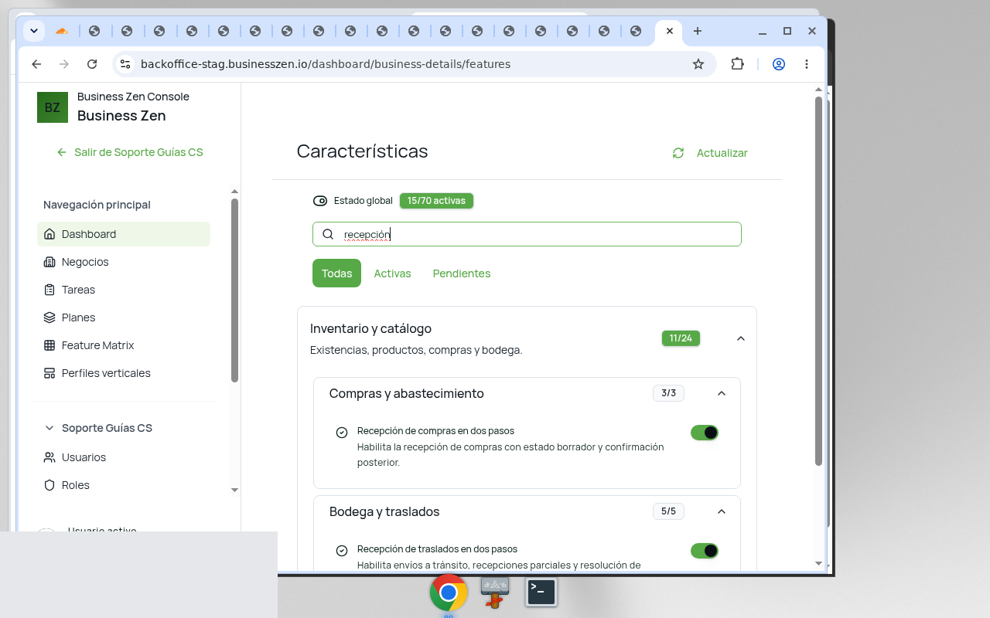The width and height of the screenshot is (990, 618).
Task: Bookmark this page with the star icon
Action: coord(698,64)
